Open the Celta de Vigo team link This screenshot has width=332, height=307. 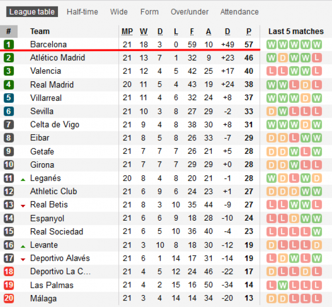click(x=54, y=124)
